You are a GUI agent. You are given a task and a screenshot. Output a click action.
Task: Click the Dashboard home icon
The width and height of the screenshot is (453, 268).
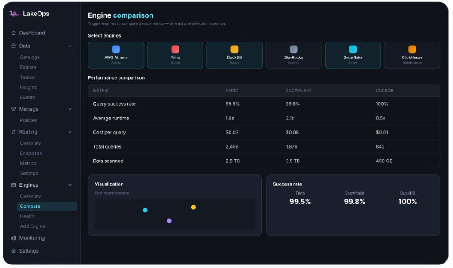(x=13, y=33)
